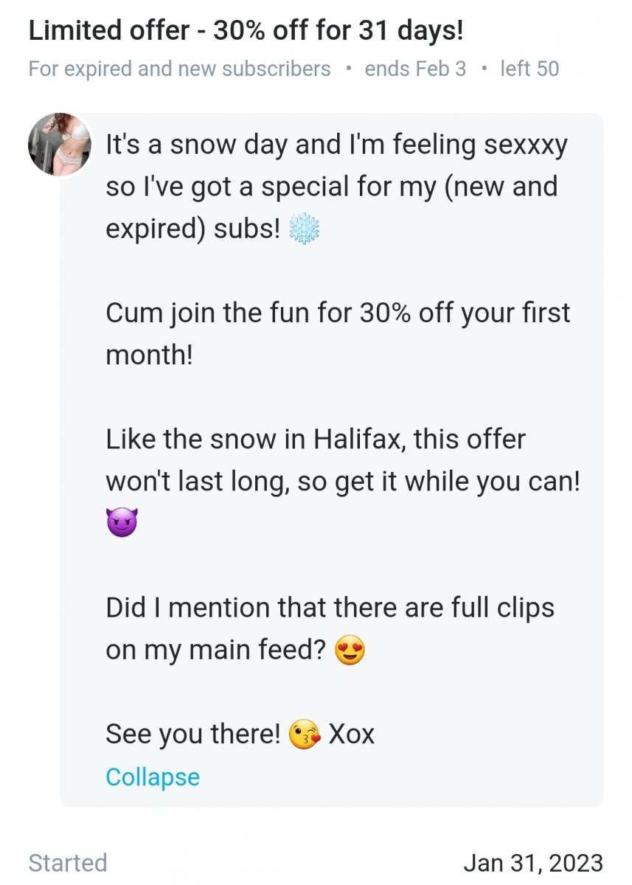Screen dimensions: 632x885
Task: Click the 'full clips on my main feed' text
Action: click(x=330, y=629)
